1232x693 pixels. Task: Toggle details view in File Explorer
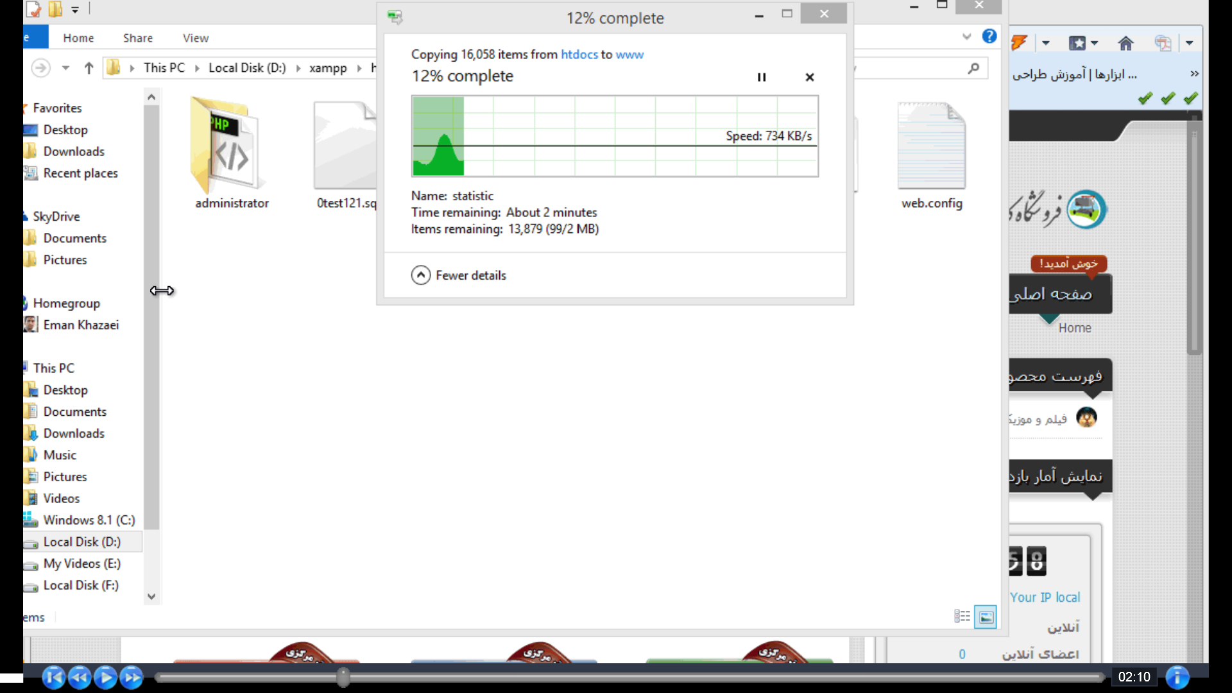(x=962, y=616)
